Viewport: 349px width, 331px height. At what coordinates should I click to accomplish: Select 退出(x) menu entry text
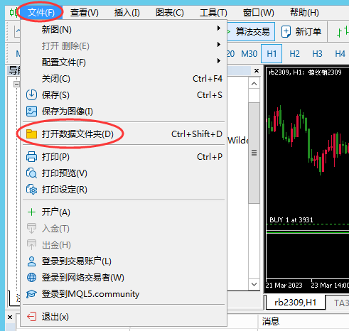coord(55,317)
